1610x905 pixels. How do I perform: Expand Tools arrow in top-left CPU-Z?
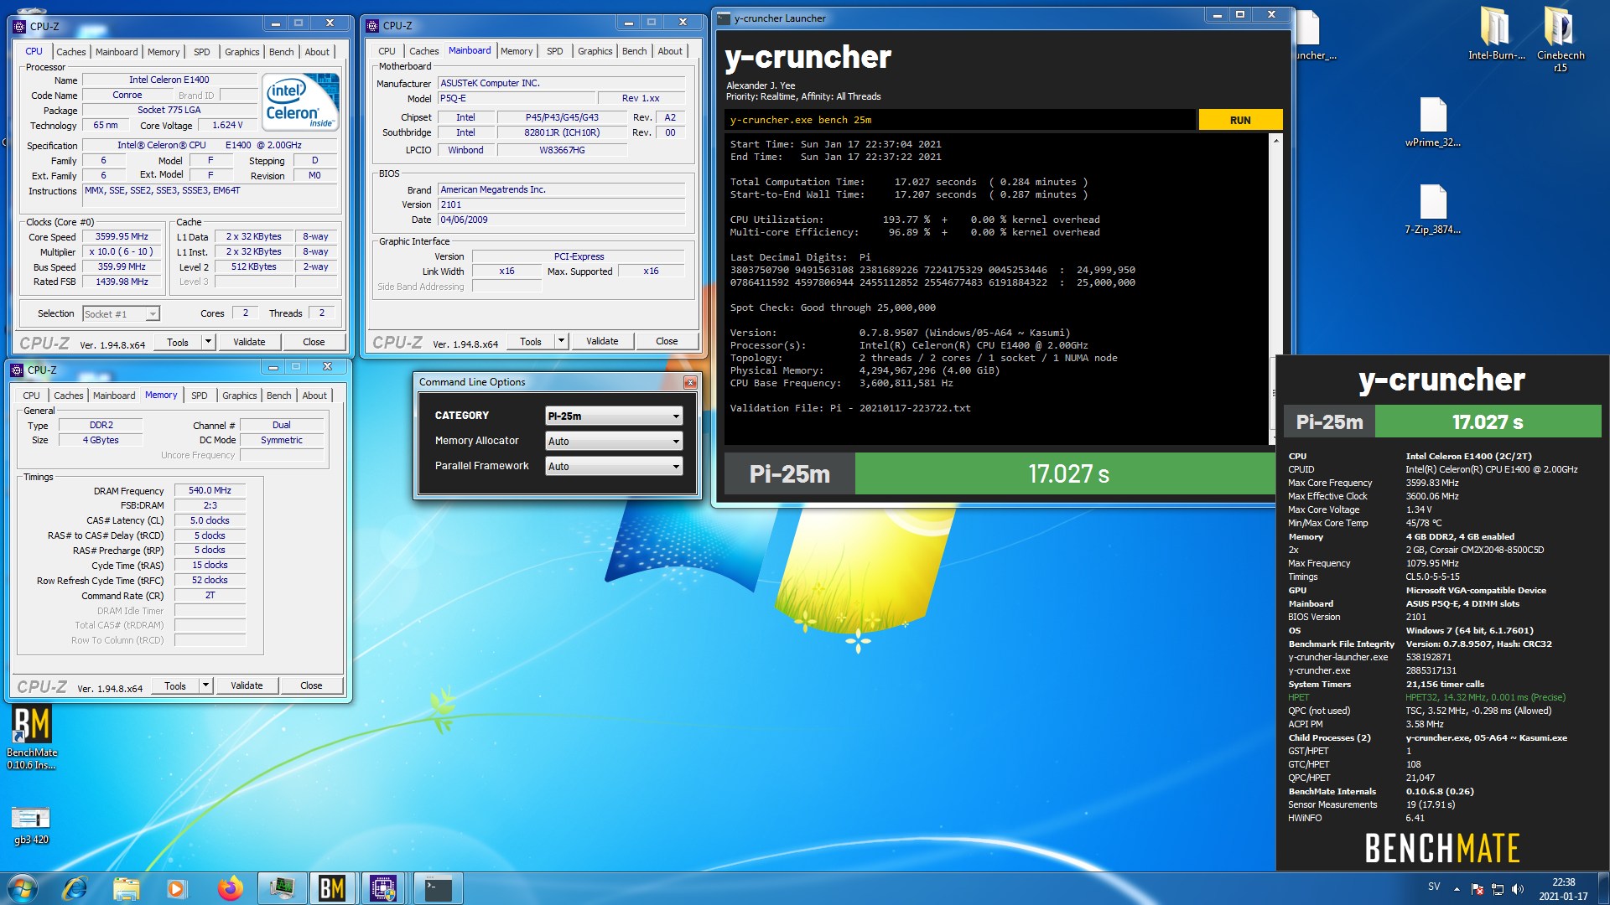208,342
